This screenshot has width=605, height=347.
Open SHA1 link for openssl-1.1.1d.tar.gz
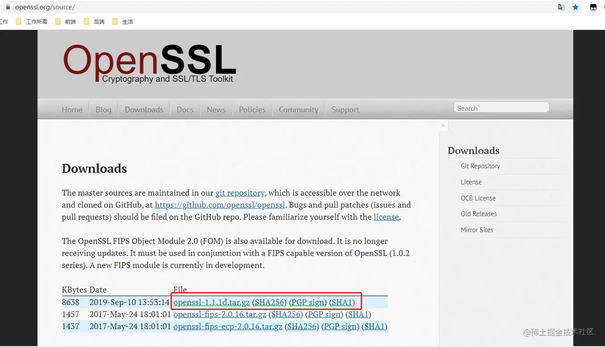342,302
